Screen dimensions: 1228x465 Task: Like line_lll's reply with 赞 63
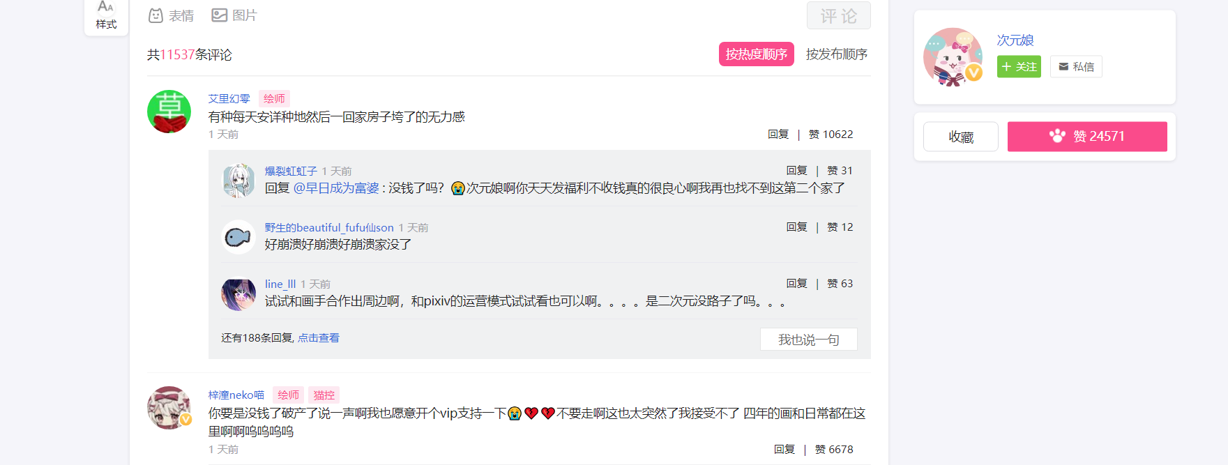pos(840,284)
